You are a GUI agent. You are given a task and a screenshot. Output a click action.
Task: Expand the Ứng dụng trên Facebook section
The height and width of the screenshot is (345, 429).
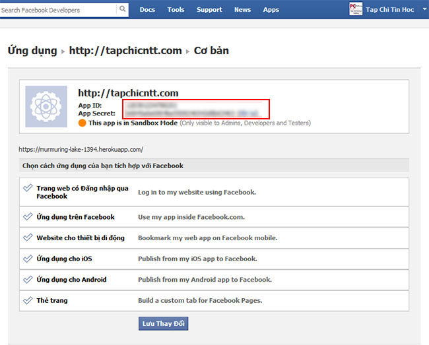[214, 217]
